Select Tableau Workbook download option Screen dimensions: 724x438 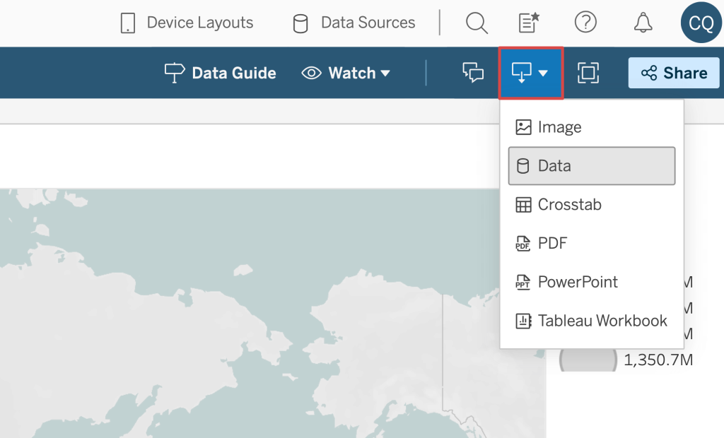tap(602, 321)
